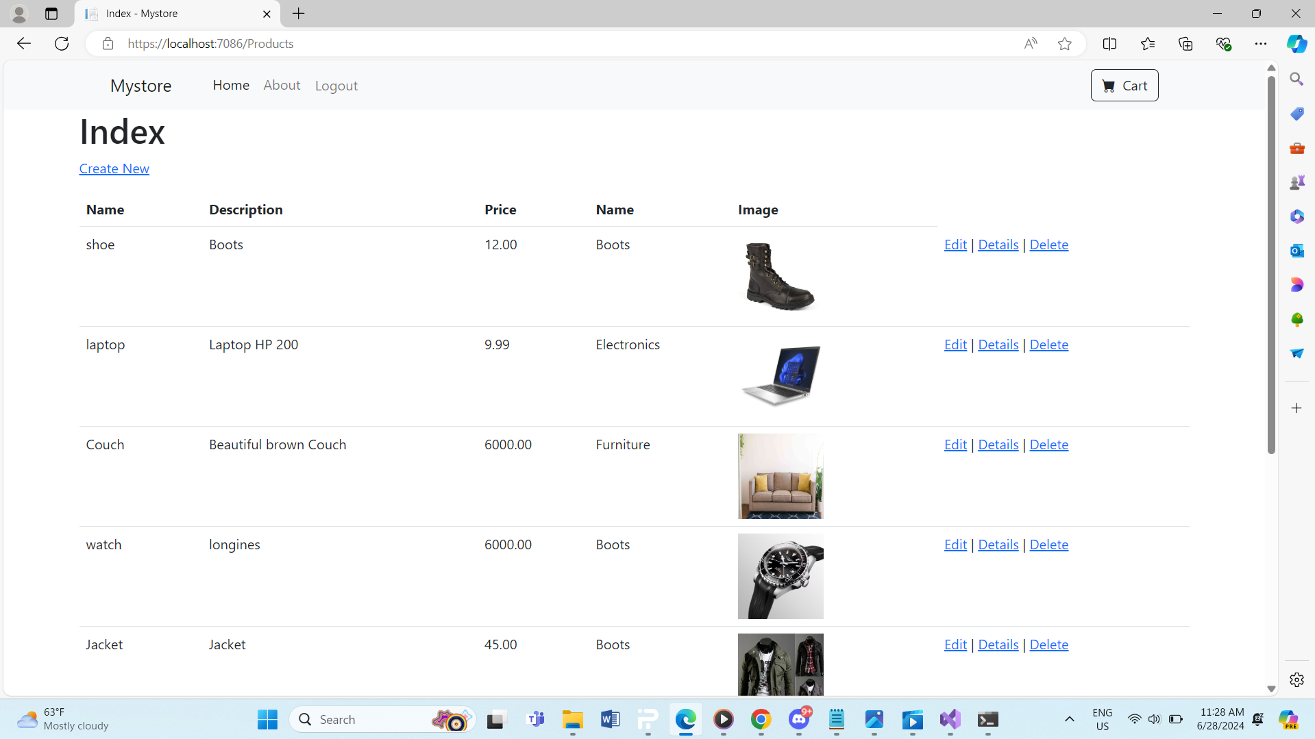This screenshot has width=1315, height=739.
Task: Click the page vertical scrollbar down arrow
Action: pyautogui.click(x=1271, y=689)
